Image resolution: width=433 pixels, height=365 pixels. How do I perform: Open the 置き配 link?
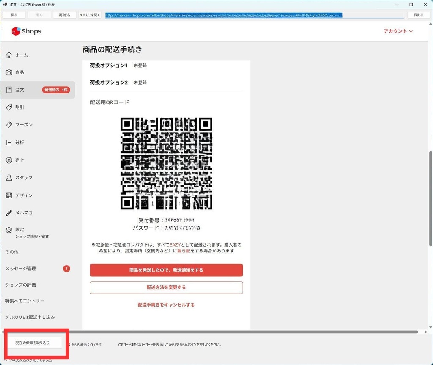[x=184, y=251]
